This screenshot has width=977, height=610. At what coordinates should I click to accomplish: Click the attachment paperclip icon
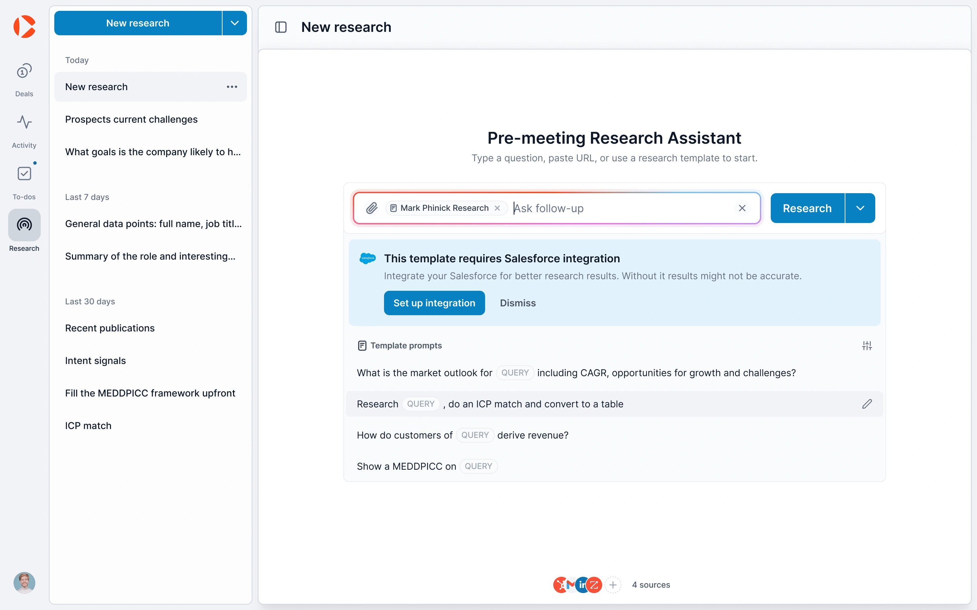(x=371, y=208)
